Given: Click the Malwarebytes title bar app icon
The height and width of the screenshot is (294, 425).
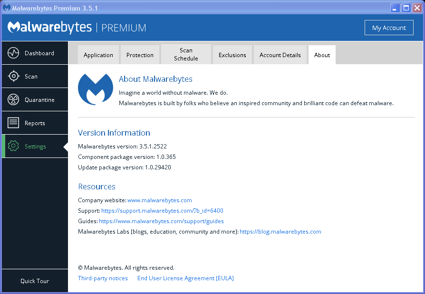Looking at the screenshot, I should click(x=7, y=8).
